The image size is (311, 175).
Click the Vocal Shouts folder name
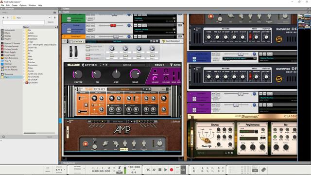click(34, 77)
